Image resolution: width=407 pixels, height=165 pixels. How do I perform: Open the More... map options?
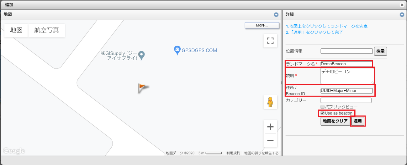coord(262,25)
